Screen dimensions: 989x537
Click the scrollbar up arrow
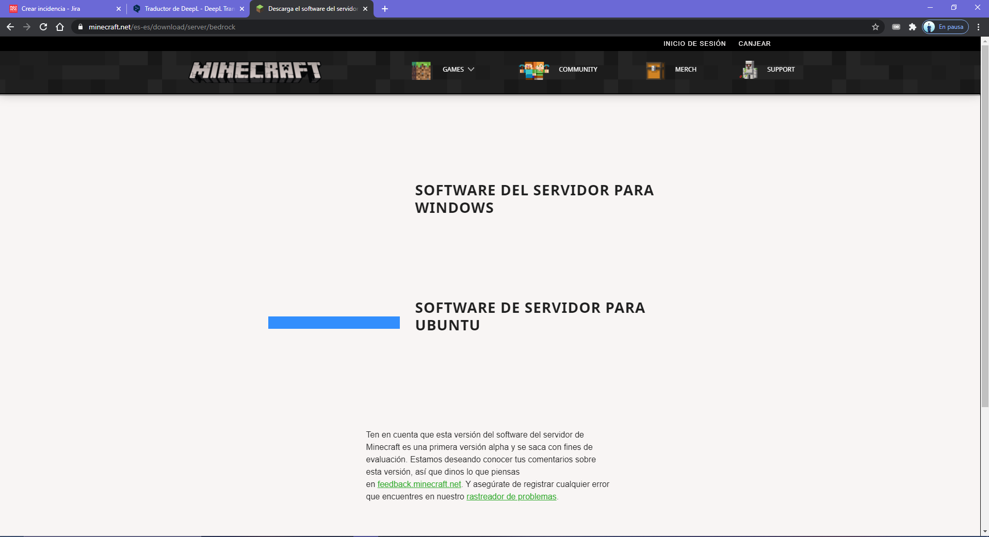coord(985,40)
